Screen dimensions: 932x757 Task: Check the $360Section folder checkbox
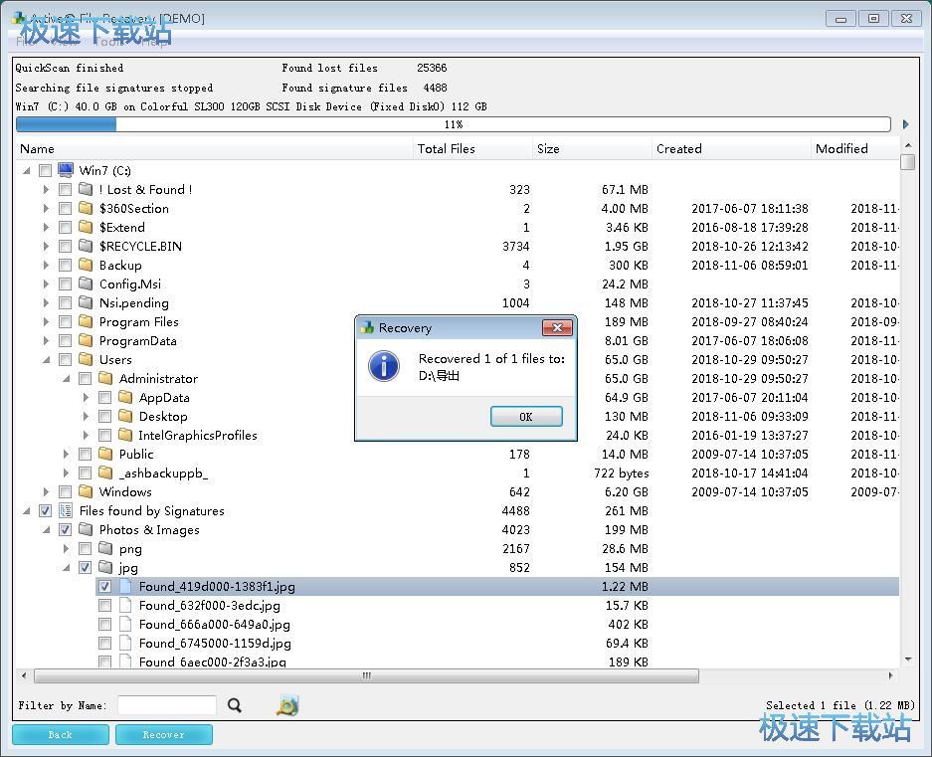(x=66, y=208)
